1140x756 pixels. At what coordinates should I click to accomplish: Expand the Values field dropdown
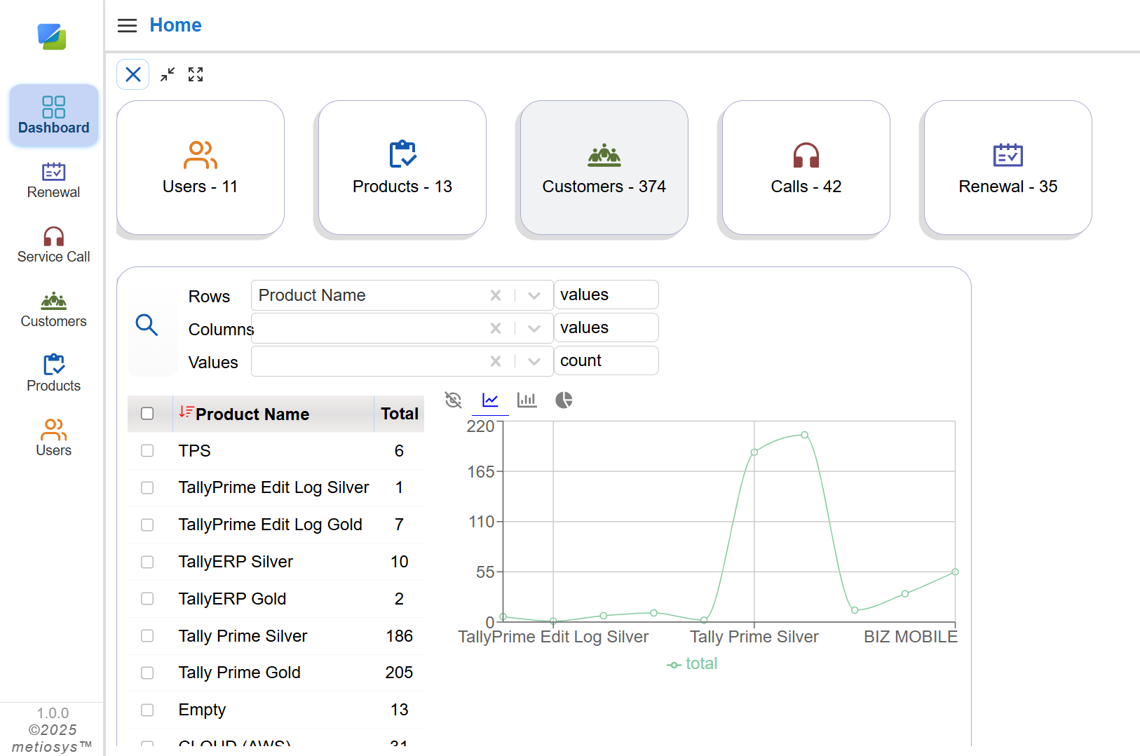pos(534,361)
